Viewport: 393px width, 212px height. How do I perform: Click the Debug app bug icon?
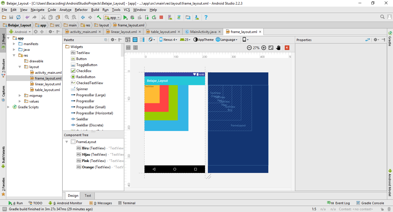point(132,18)
